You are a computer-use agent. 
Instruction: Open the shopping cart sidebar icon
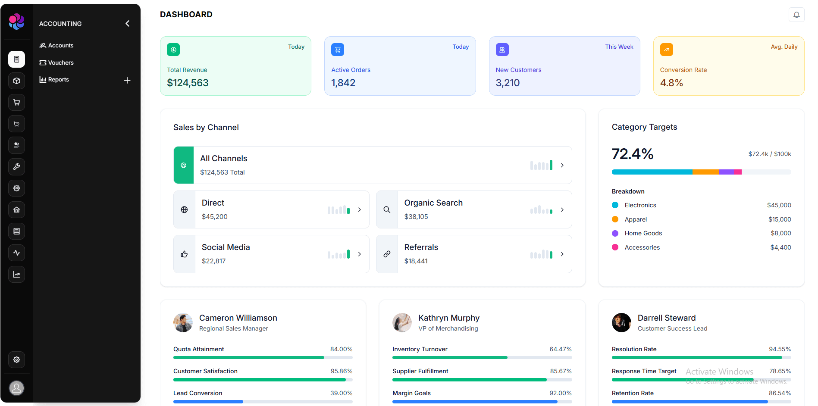point(16,102)
